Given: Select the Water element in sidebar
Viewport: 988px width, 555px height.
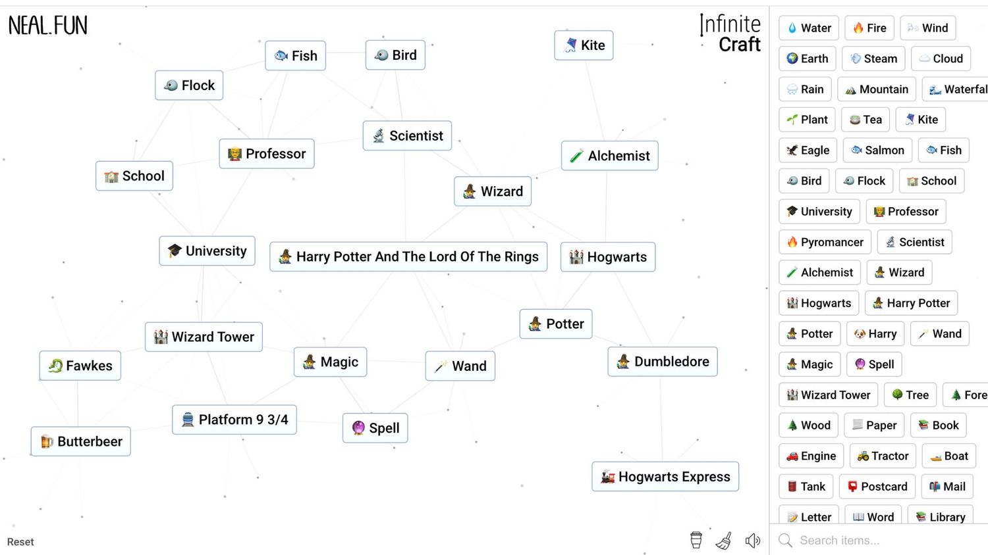Looking at the screenshot, I should click(808, 28).
